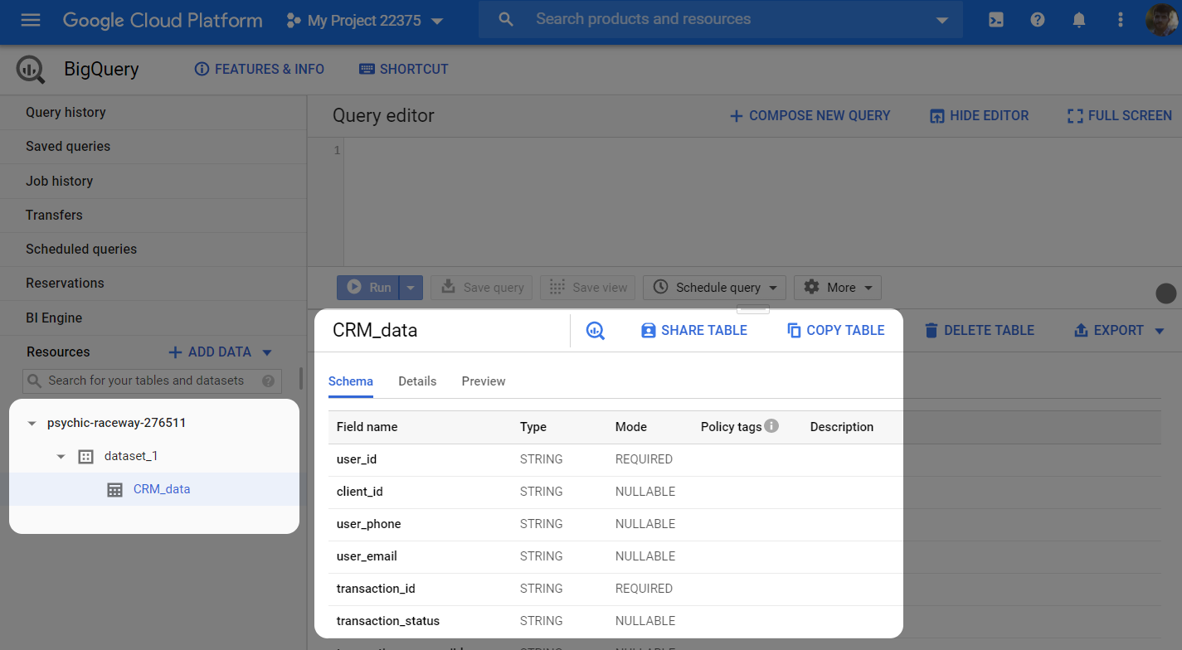Image resolution: width=1182 pixels, height=650 pixels.
Task: Open the More settings dropdown
Action: tap(838, 288)
